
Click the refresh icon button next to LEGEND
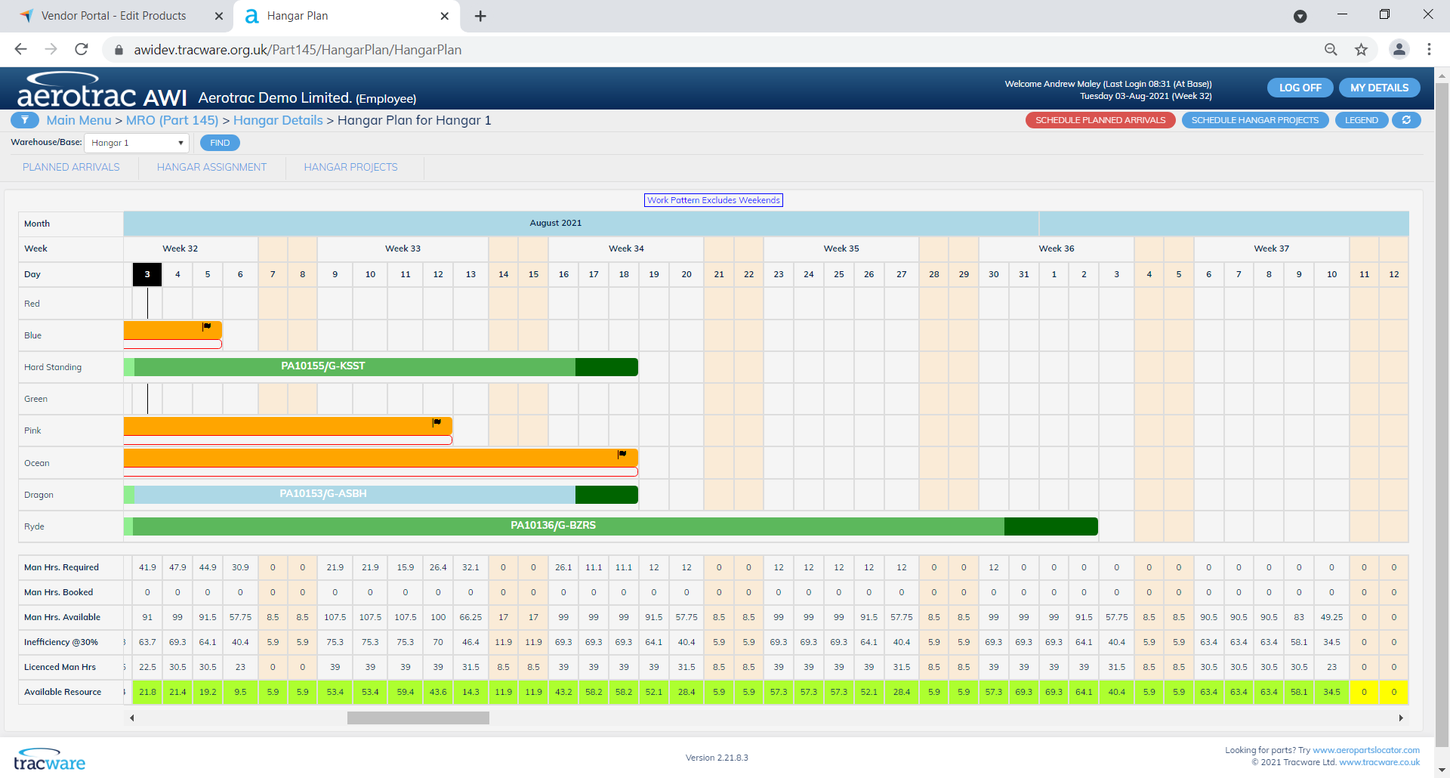click(1406, 120)
